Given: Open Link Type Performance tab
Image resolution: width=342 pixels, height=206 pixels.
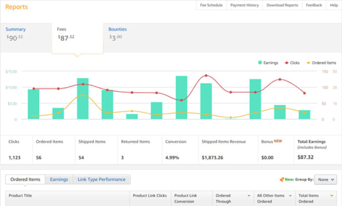Looking at the screenshot, I should [x=102, y=179].
